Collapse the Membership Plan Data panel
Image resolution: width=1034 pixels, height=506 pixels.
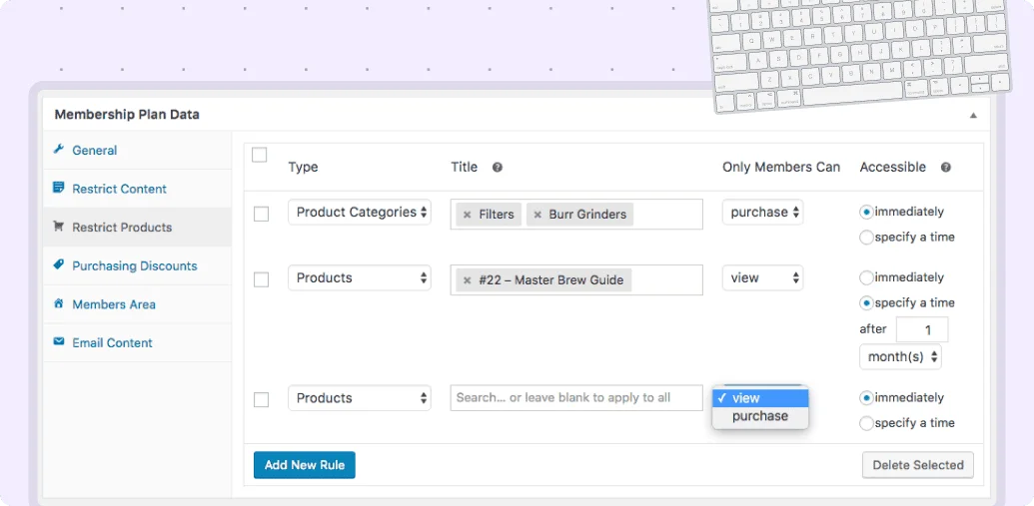973,116
